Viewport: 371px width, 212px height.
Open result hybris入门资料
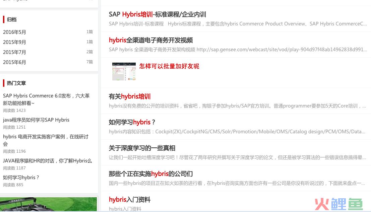(x=130, y=200)
